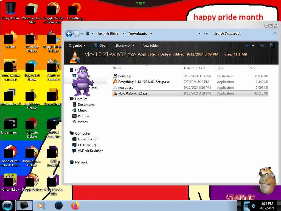The width and height of the screenshot is (281, 211).
Task: Show hidden system tray icons arrow
Action: 240,206
